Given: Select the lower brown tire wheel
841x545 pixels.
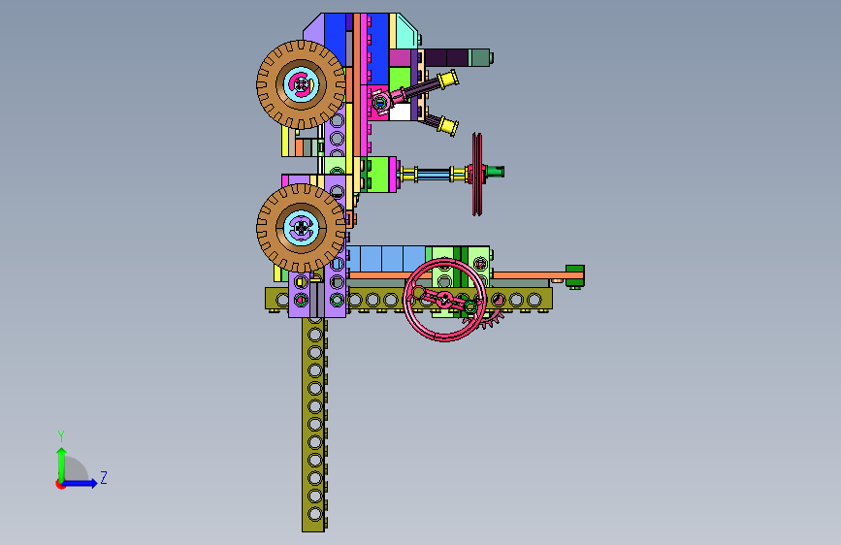Looking at the screenshot, I should pos(301,228).
